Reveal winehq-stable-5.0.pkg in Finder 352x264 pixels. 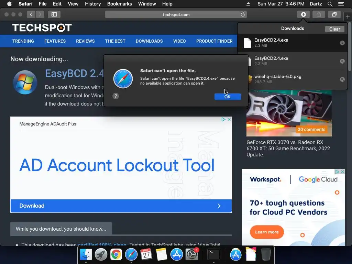342,79
